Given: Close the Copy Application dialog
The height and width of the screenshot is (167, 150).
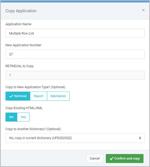Looking at the screenshot, I should 143,10.
